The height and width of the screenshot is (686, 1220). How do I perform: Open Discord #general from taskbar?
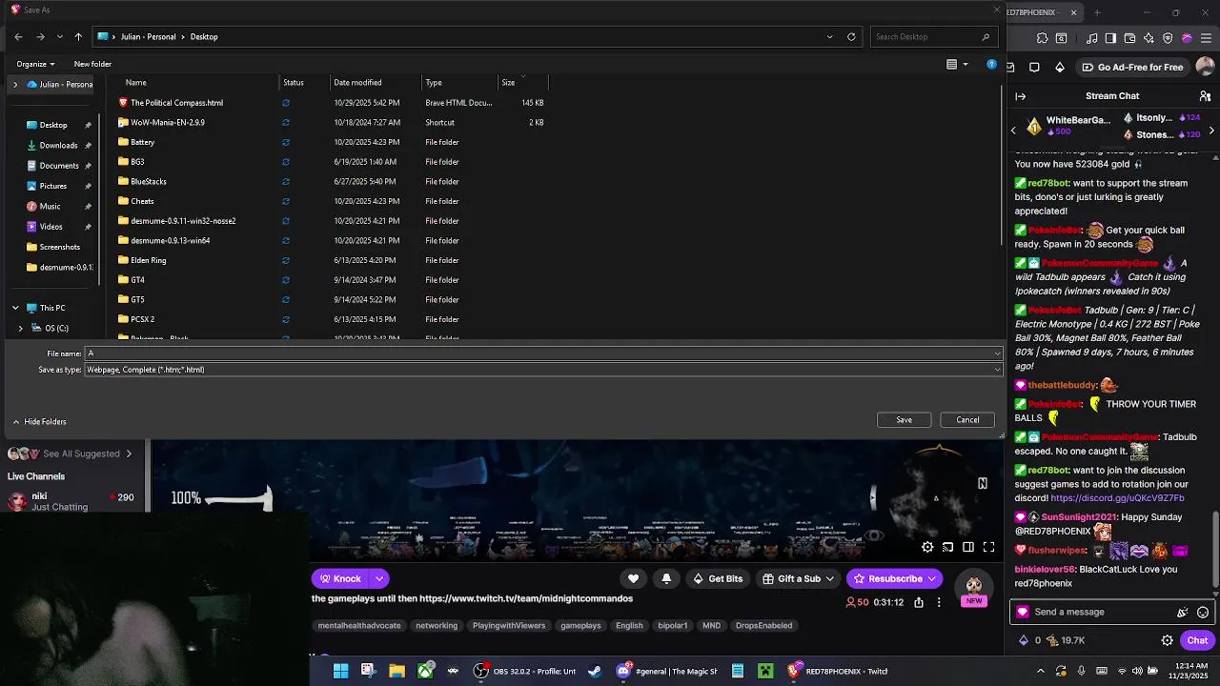point(666,671)
